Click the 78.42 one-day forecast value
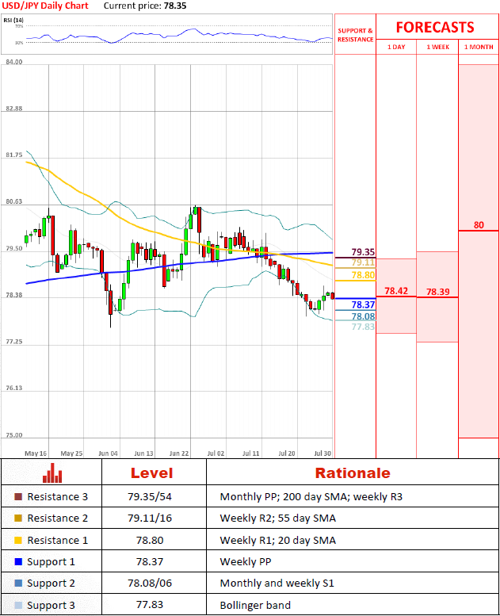500x616 pixels. click(396, 291)
